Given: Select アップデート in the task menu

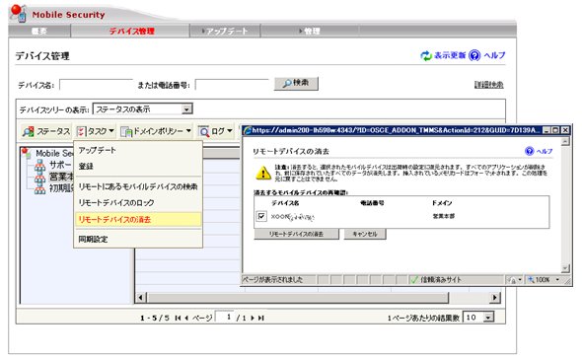Looking at the screenshot, I should [98, 150].
